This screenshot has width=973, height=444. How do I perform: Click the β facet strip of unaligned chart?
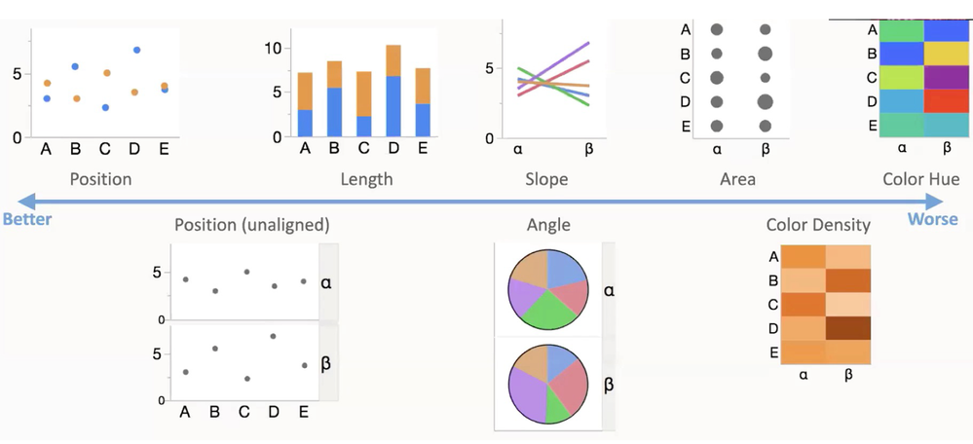[326, 363]
